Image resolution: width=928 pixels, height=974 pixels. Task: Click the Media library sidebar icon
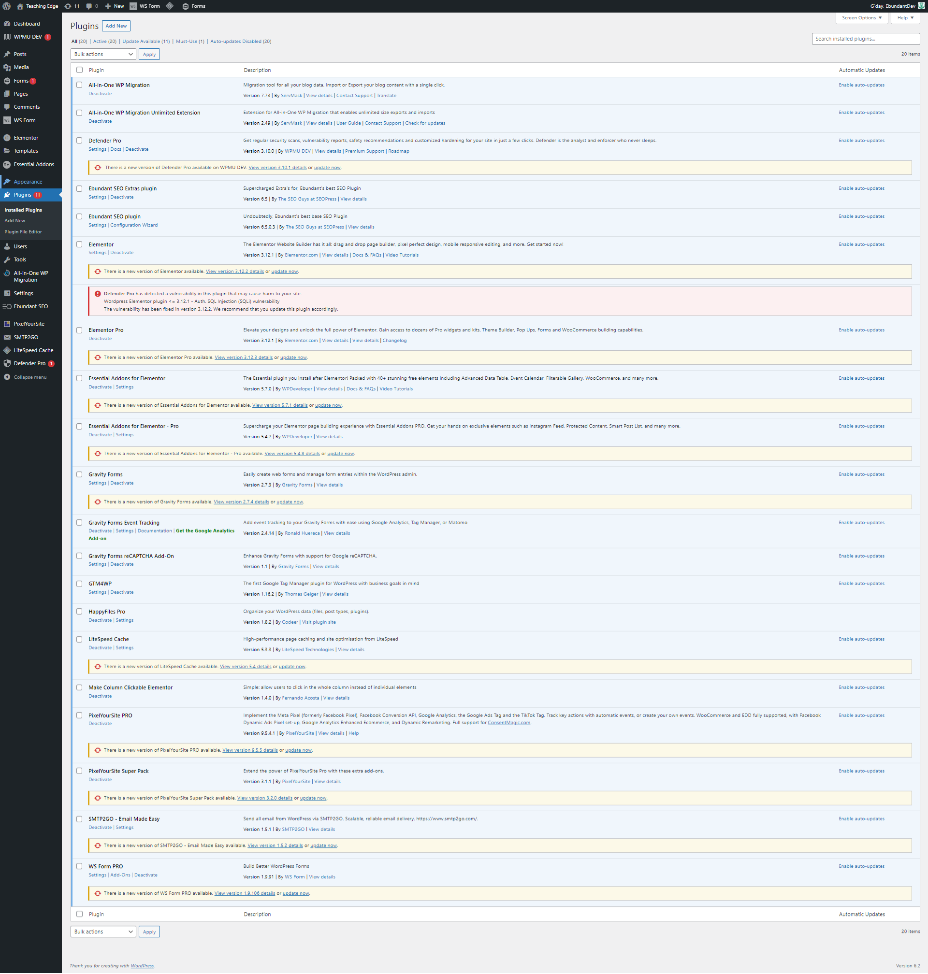coord(7,67)
